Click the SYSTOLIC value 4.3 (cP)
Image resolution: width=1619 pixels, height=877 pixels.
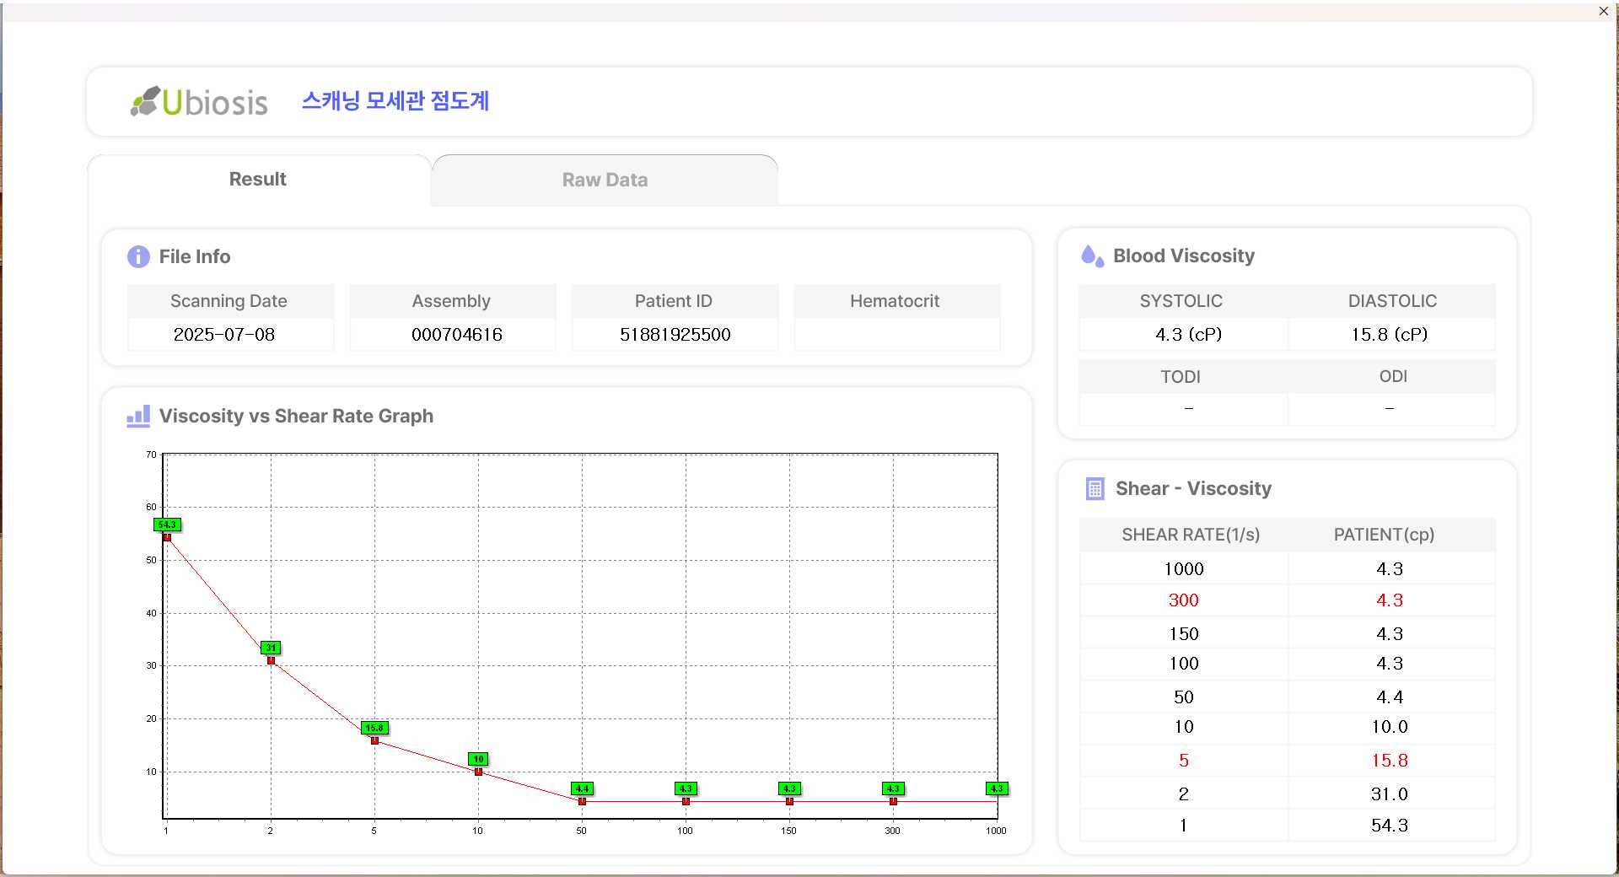tap(1188, 334)
